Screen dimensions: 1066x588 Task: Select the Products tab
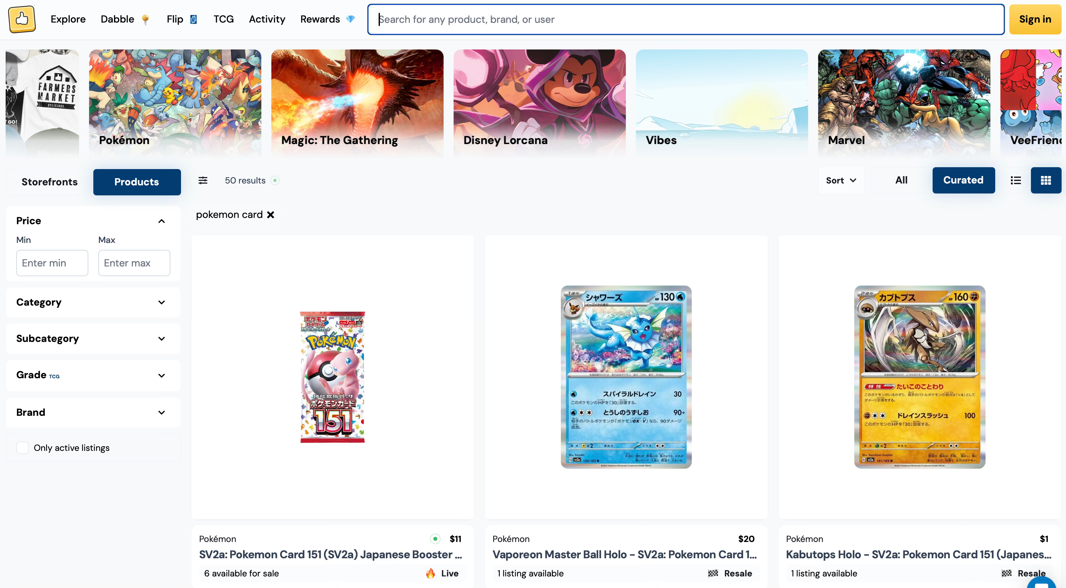tap(137, 182)
